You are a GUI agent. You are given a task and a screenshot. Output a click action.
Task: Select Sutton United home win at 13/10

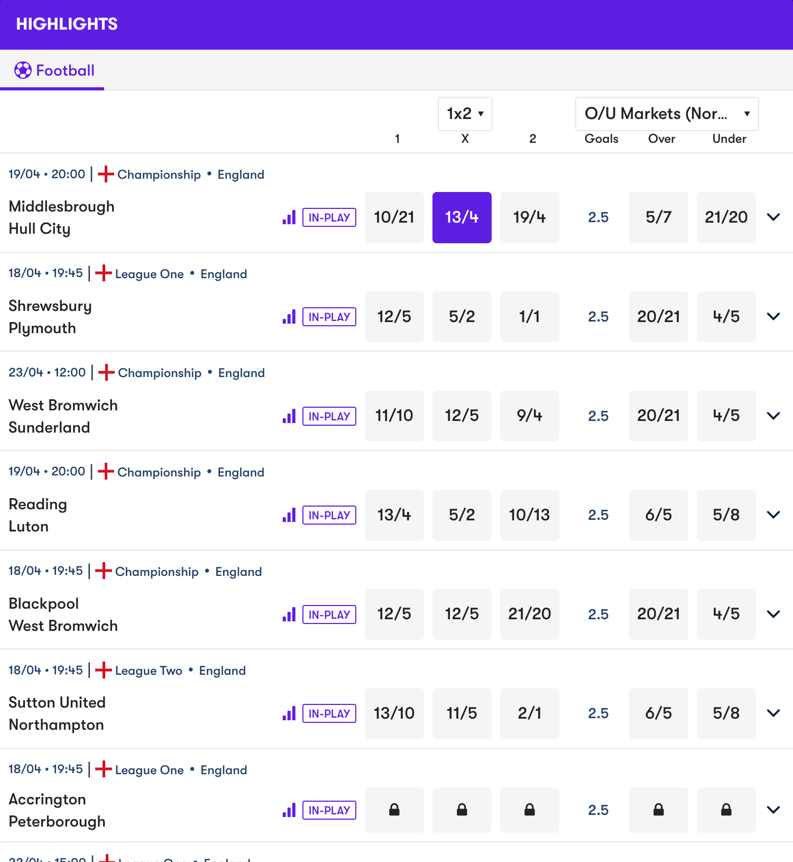click(394, 713)
